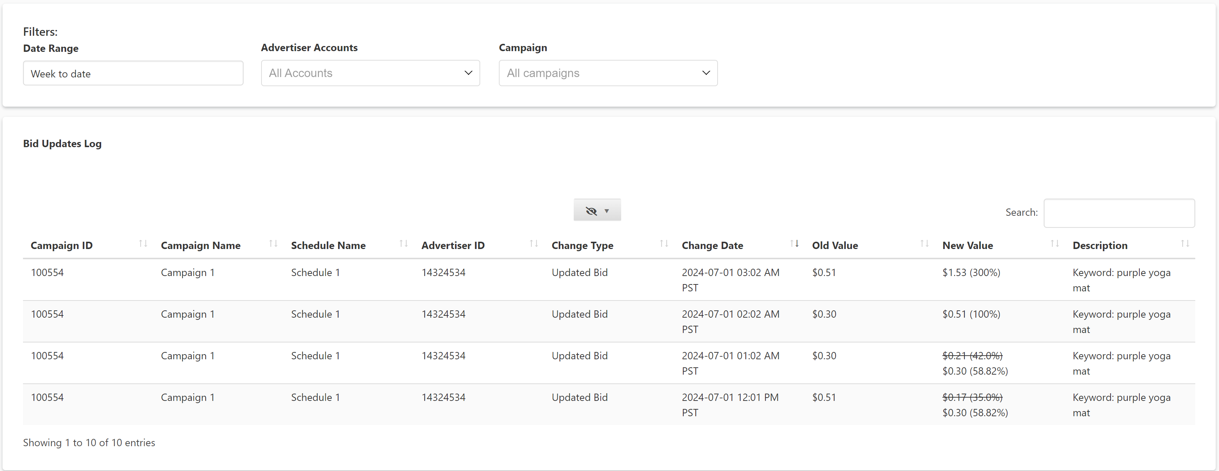
Task: Click struck-through $0.21 (42.0%) value
Action: coord(972,356)
